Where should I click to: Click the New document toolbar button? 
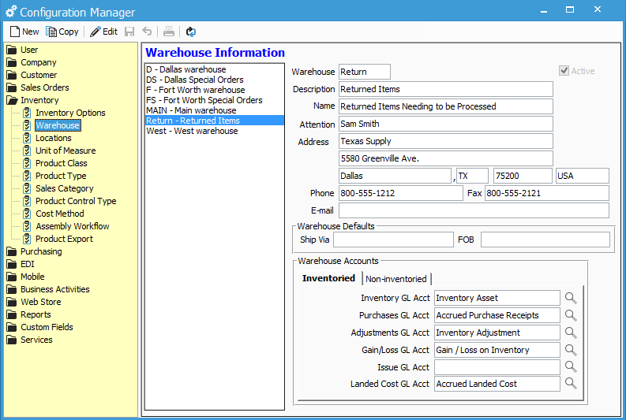click(x=24, y=32)
